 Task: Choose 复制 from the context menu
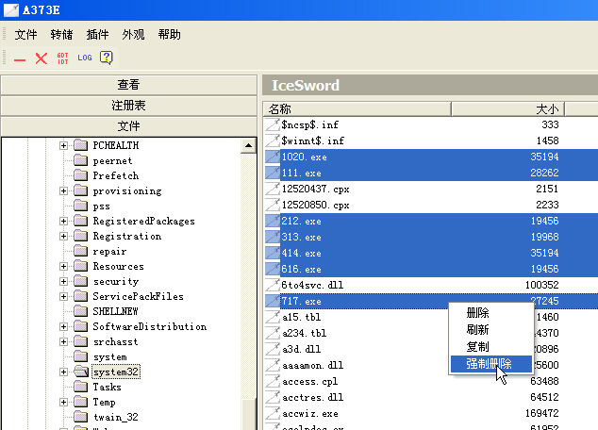(x=491, y=346)
